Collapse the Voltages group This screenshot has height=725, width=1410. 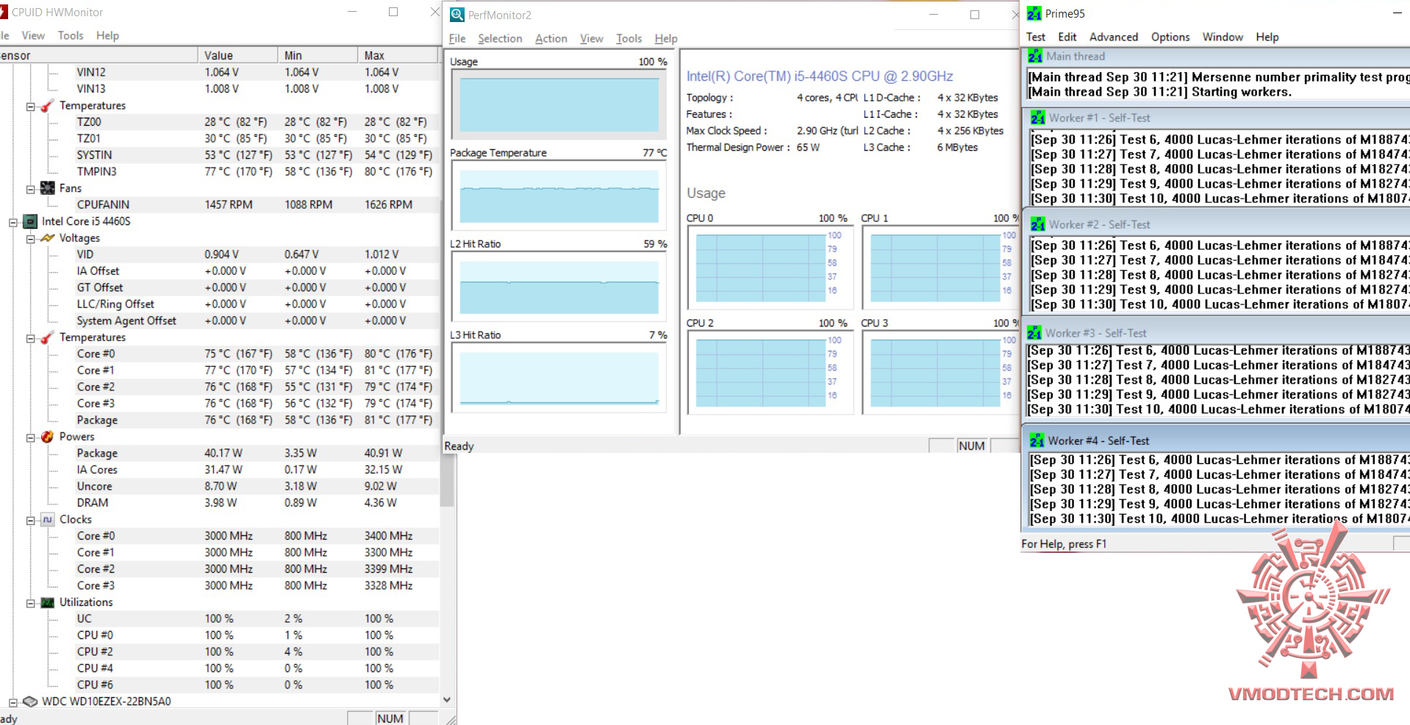tap(31, 239)
